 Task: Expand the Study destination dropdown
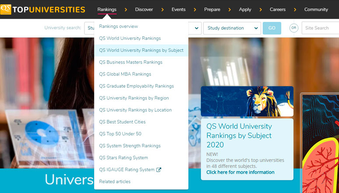232,28
